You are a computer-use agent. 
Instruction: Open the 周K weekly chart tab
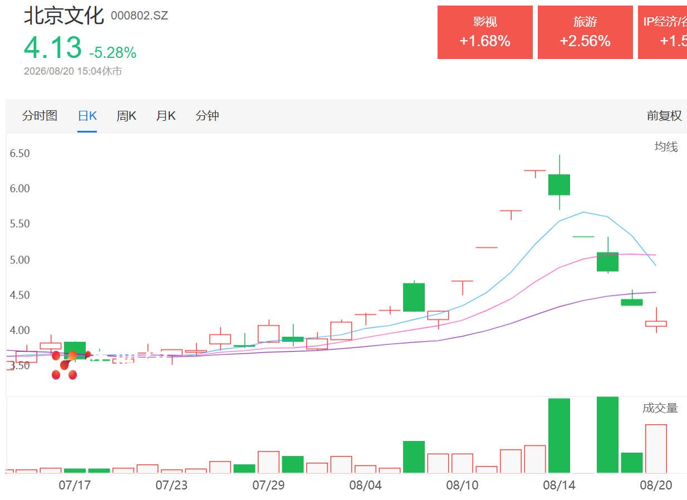point(126,116)
